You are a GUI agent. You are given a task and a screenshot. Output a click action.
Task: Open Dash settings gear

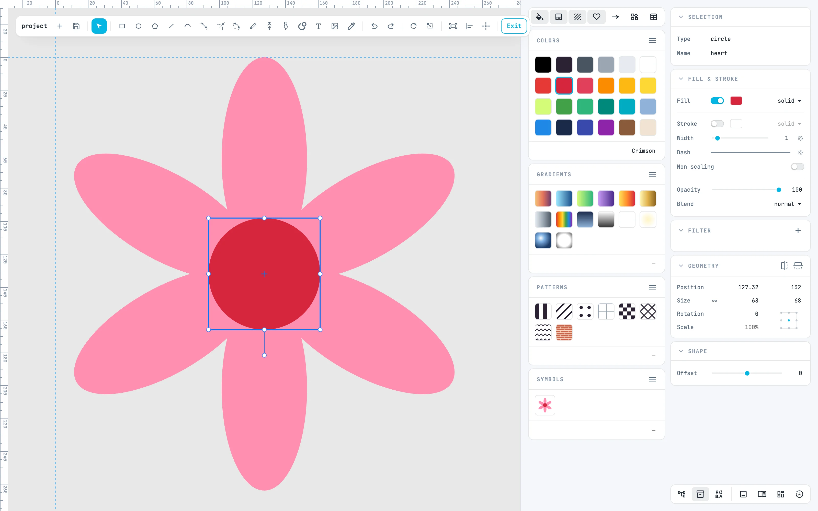tap(800, 153)
